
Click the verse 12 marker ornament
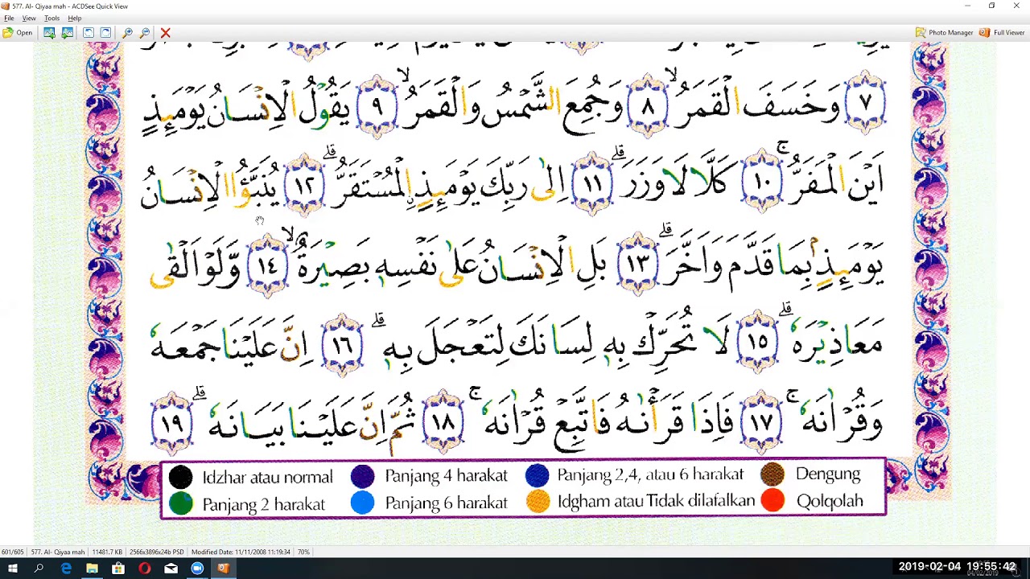[304, 185]
